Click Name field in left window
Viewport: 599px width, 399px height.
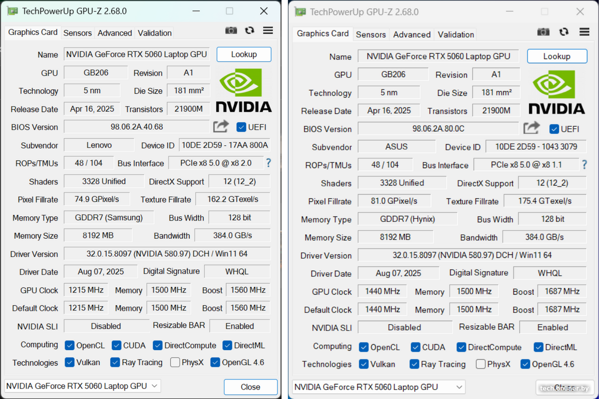136,54
